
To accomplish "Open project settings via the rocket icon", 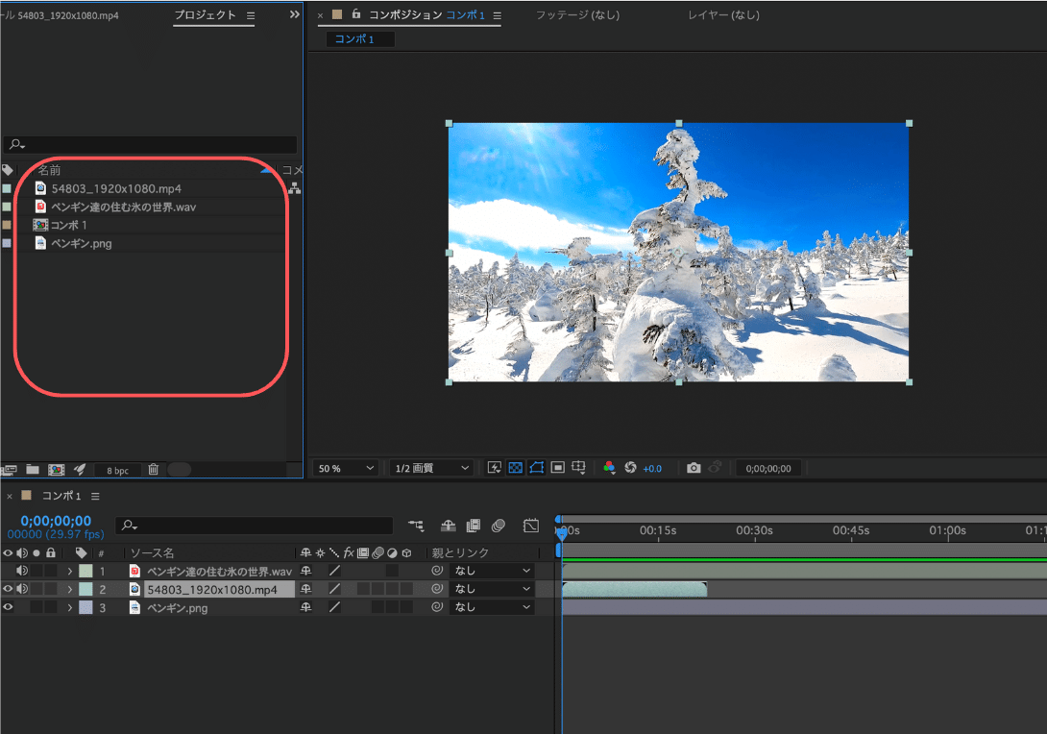I will click(80, 470).
